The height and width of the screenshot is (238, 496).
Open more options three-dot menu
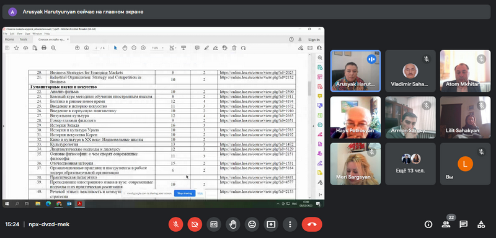pyautogui.click(x=290, y=224)
